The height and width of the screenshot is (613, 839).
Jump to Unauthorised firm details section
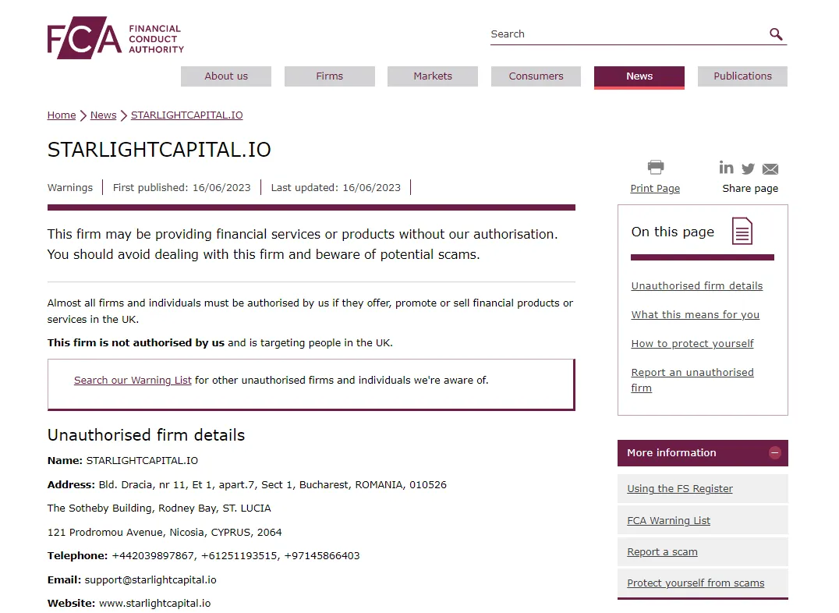click(x=696, y=286)
